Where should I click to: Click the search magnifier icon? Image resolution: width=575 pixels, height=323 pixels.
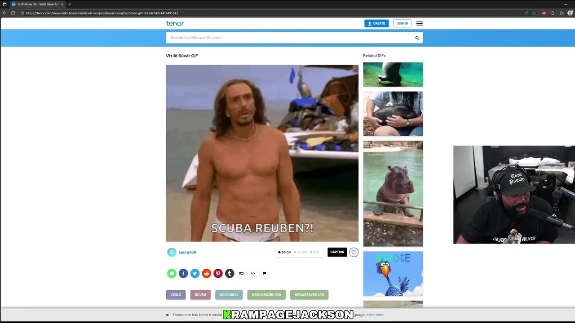pos(417,38)
